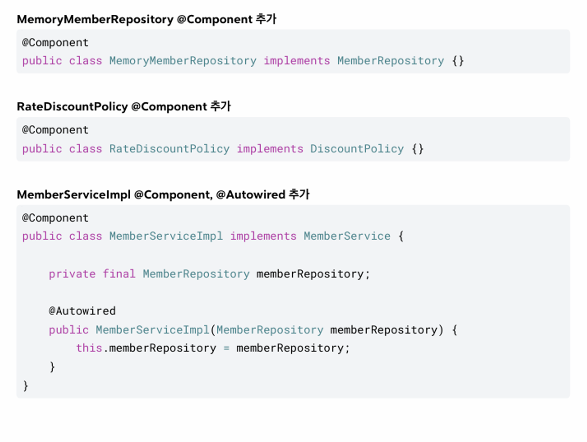Click @Component annotation above MemberServiceImpl class
The width and height of the screenshot is (587, 442).
tap(55, 218)
